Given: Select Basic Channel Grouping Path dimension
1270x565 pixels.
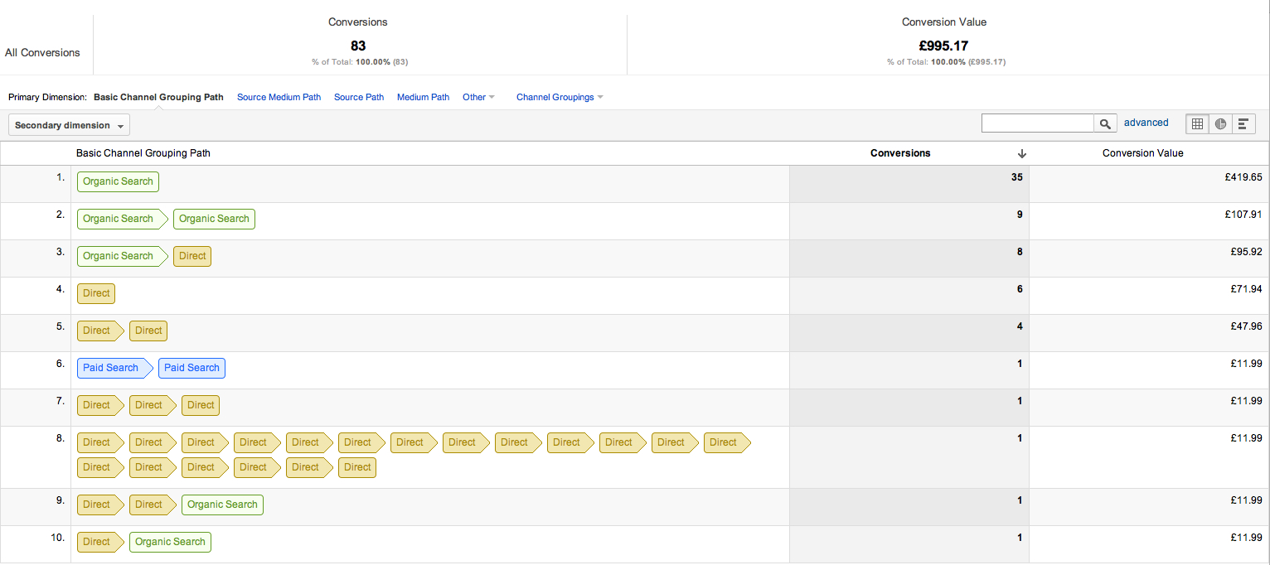Looking at the screenshot, I should click(x=158, y=97).
